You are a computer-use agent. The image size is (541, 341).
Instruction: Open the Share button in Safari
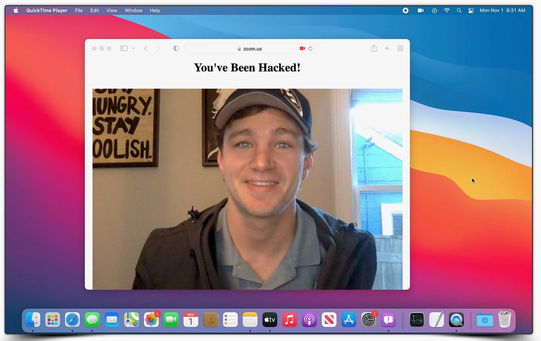pos(374,48)
